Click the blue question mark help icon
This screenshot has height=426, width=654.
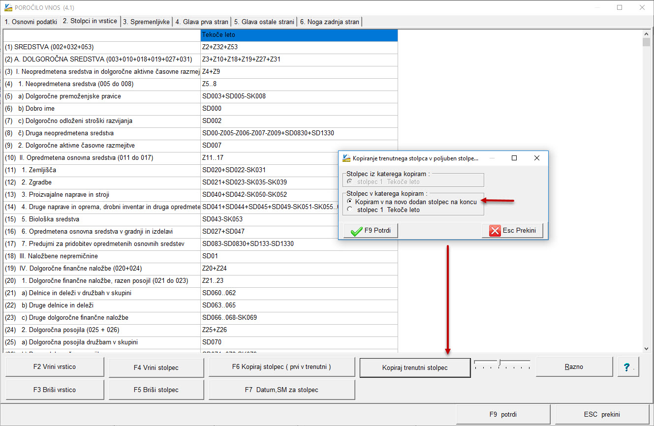[627, 367]
